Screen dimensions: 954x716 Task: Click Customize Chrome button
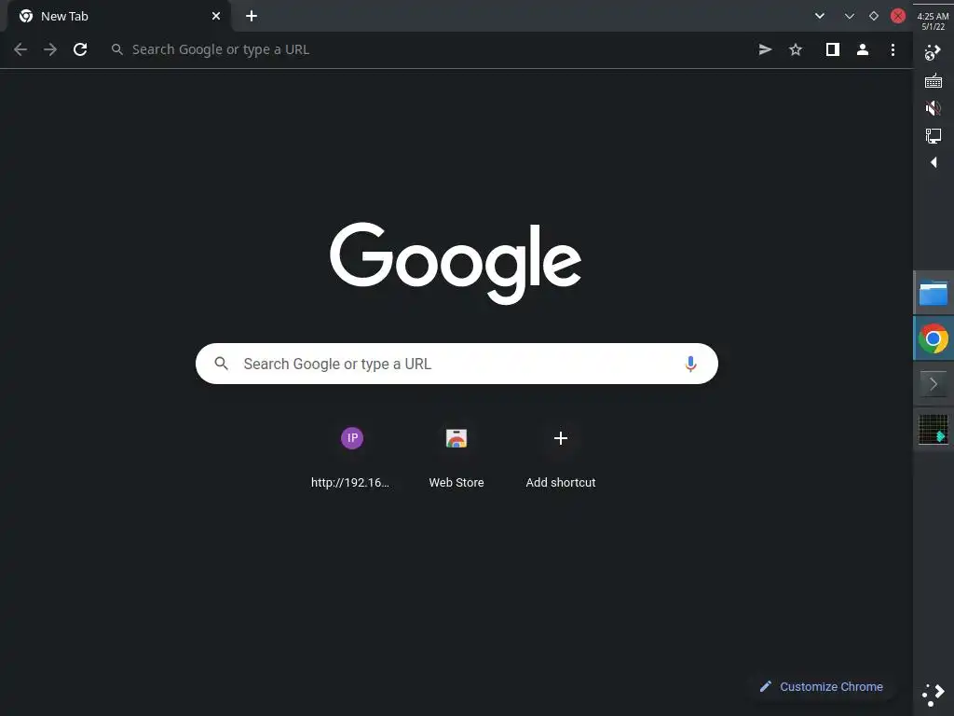point(822,686)
